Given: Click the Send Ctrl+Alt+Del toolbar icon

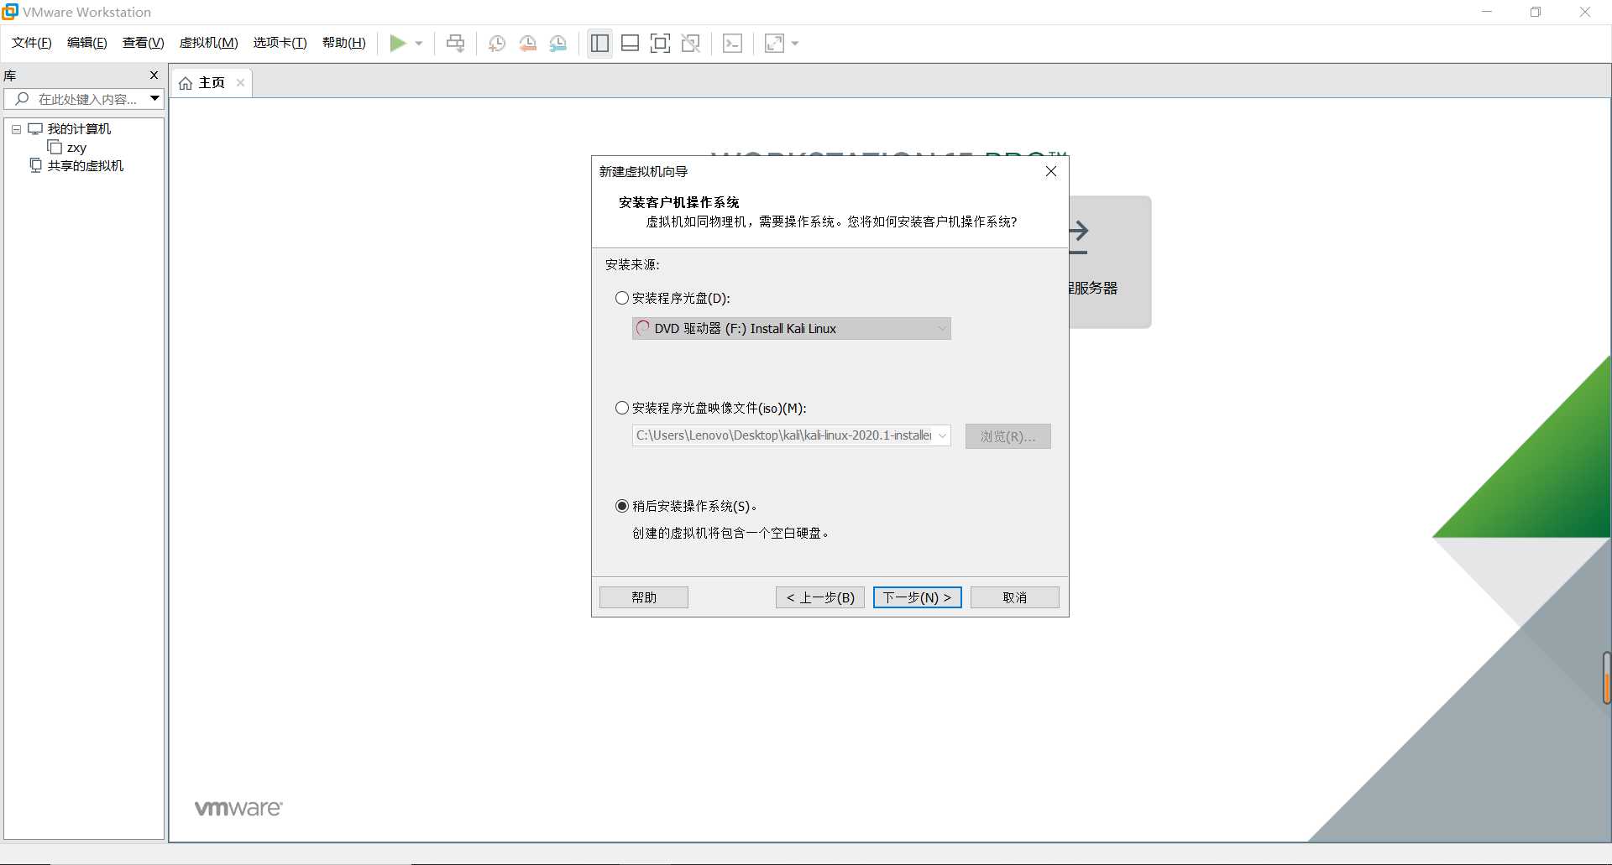Looking at the screenshot, I should (x=455, y=44).
